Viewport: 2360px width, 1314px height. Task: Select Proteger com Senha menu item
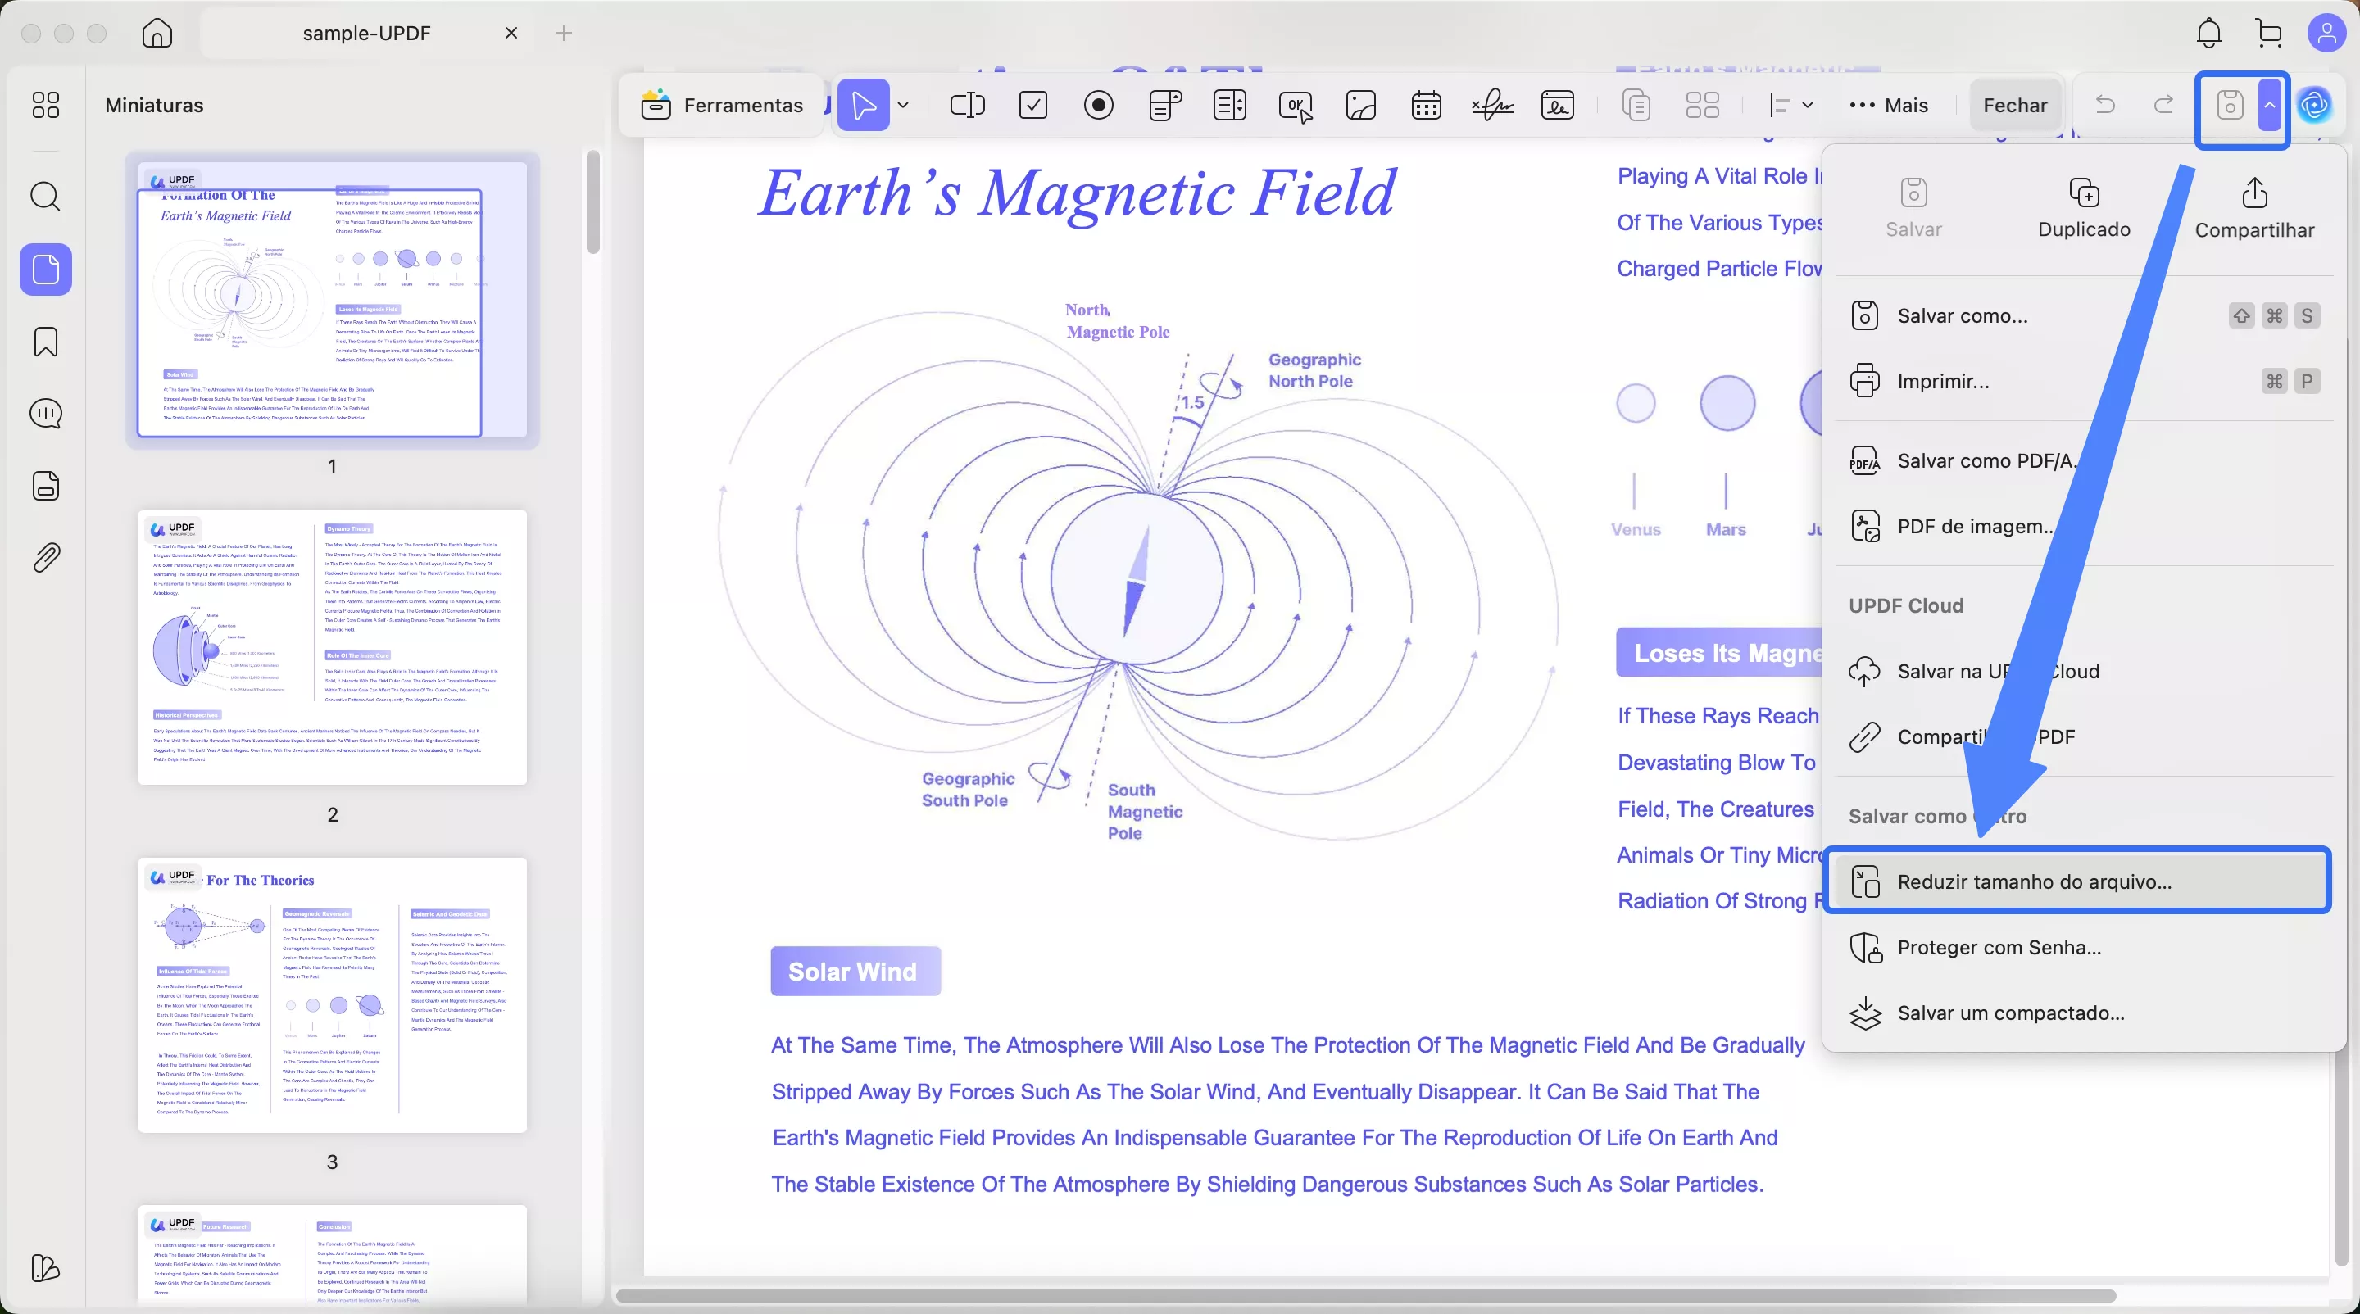[x=1998, y=947]
